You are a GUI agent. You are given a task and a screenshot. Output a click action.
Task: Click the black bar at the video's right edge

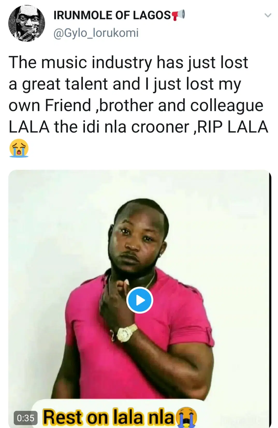[x=270, y=299]
